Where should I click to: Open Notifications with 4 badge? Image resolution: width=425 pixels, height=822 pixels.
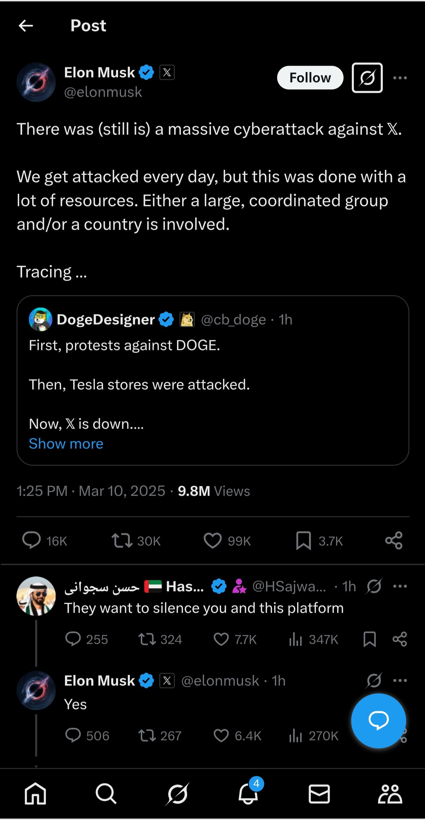coord(249,794)
